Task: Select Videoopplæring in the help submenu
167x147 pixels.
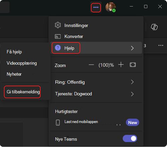Action: [x=22, y=63]
